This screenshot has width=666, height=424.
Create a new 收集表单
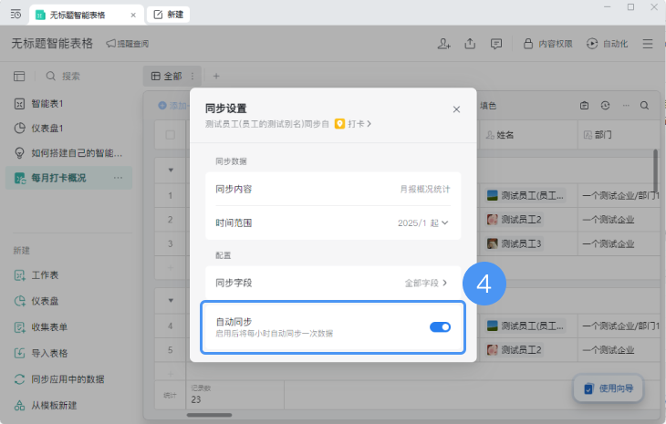point(41,327)
